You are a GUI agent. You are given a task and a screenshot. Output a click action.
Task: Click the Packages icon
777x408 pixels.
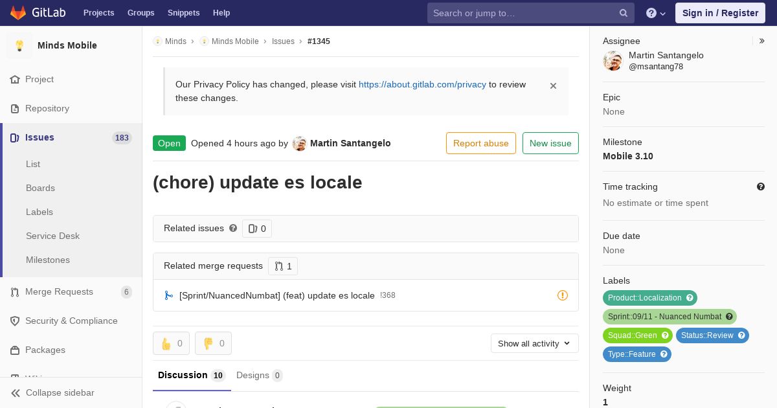click(15, 350)
